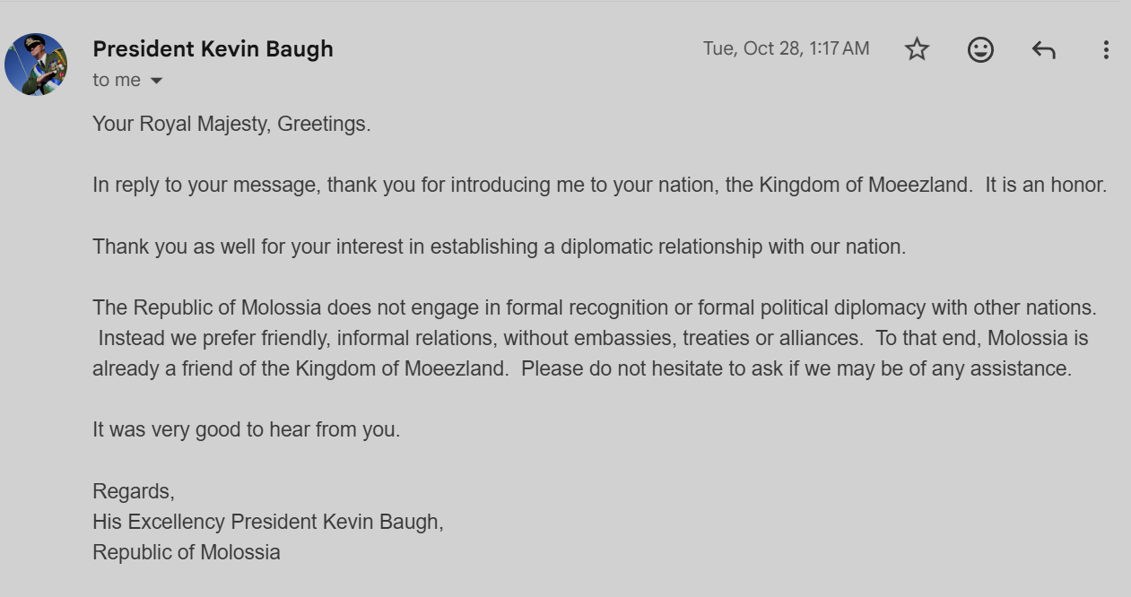
Task: Click the "Your Royal Majesty, Greetings." line
Action: [x=231, y=125]
